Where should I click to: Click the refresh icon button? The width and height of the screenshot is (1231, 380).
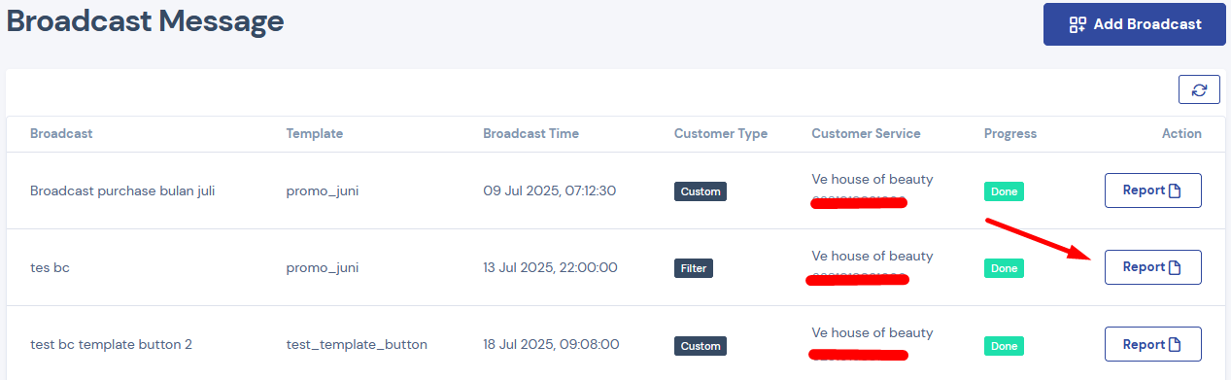1199,89
